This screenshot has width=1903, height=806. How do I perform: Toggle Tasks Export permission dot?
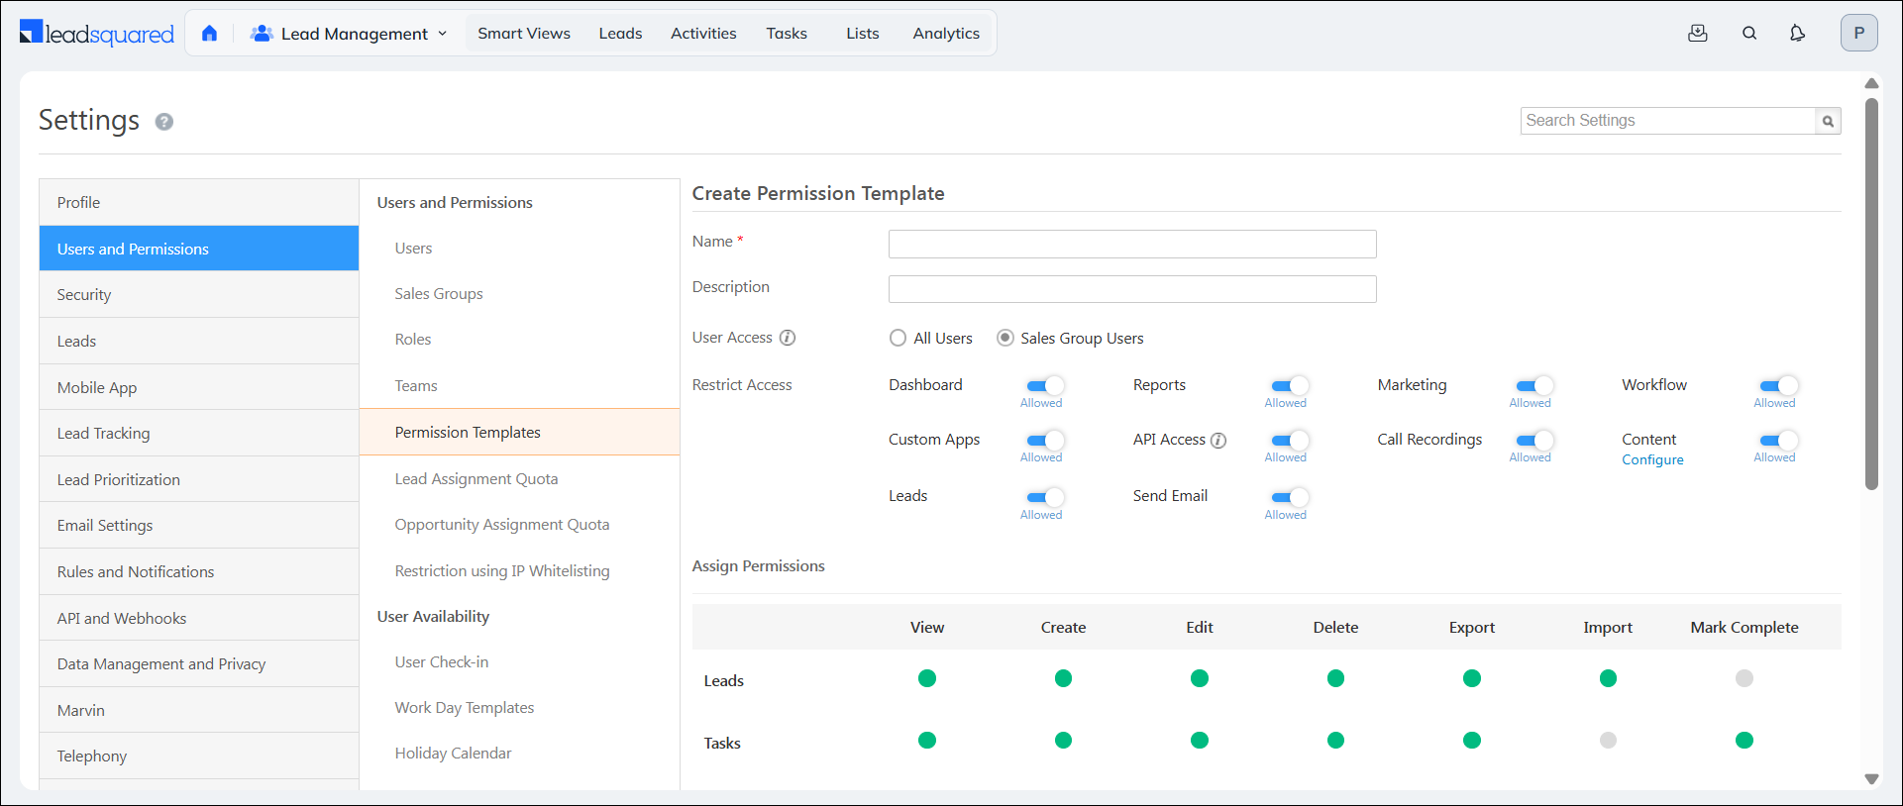[1472, 740]
